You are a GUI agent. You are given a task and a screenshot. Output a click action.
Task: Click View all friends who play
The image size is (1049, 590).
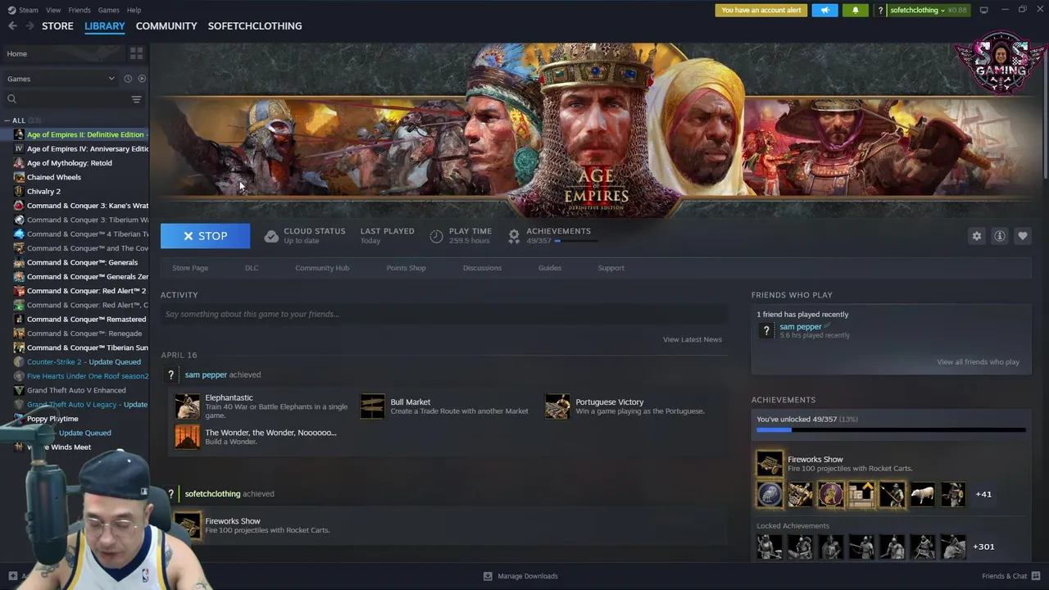[978, 362]
